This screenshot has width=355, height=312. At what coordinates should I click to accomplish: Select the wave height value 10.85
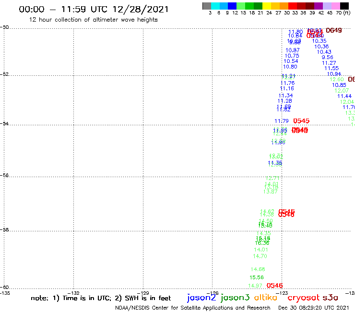(339, 85)
